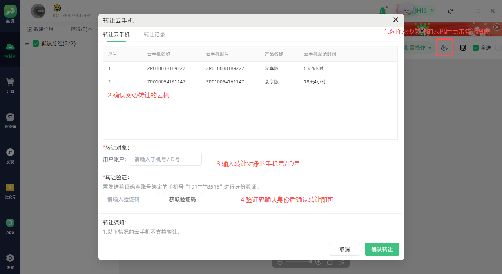Click the 新建分组 new group folder icon

[x=29, y=29]
